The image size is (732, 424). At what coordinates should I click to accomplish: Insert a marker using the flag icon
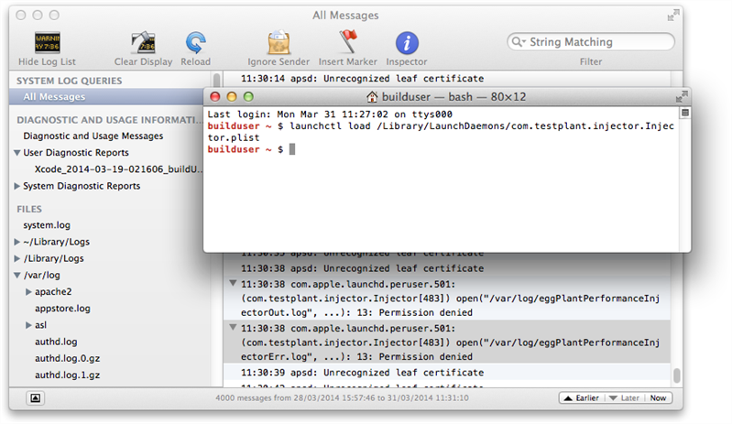pyautogui.click(x=347, y=42)
